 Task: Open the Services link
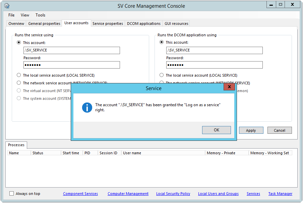tap(253, 194)
